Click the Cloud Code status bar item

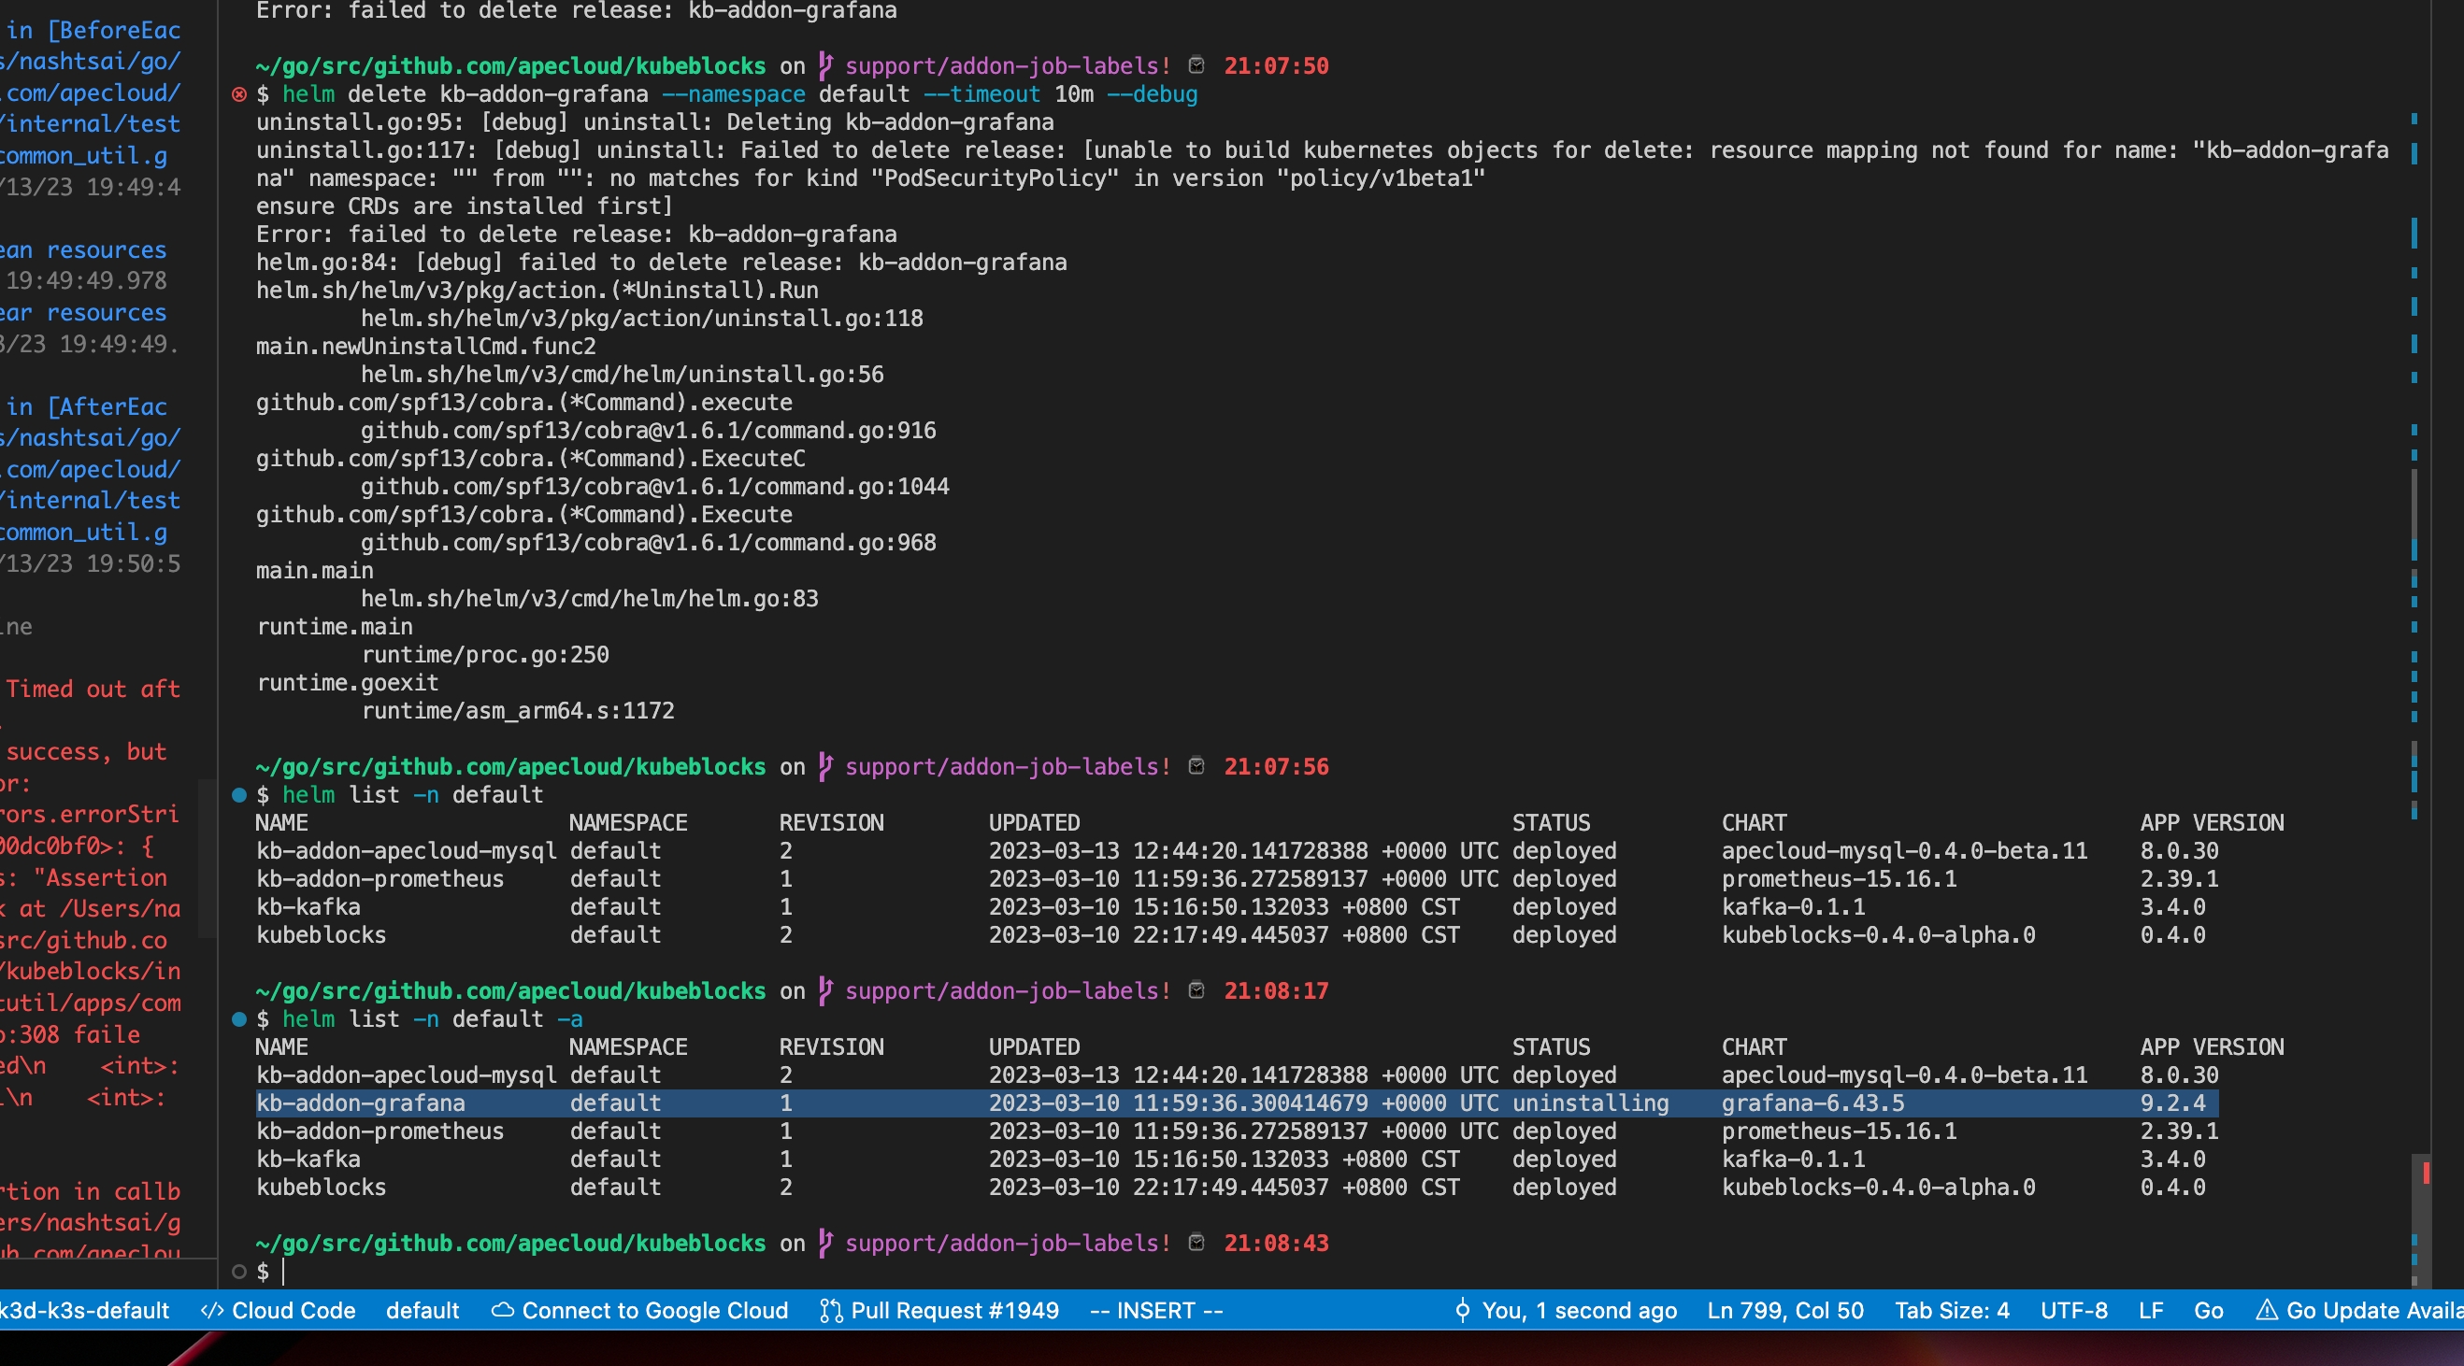(279, 1311)
